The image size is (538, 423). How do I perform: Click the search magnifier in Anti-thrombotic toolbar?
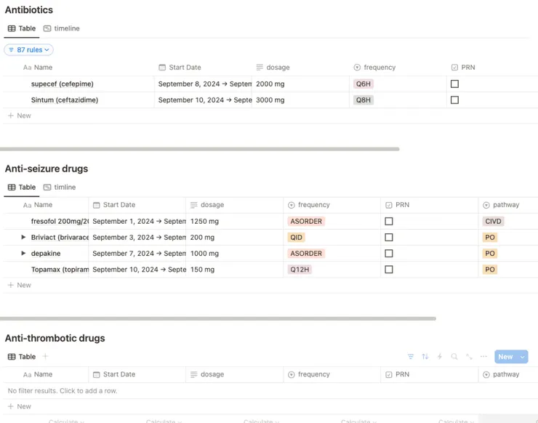(454, 357)
